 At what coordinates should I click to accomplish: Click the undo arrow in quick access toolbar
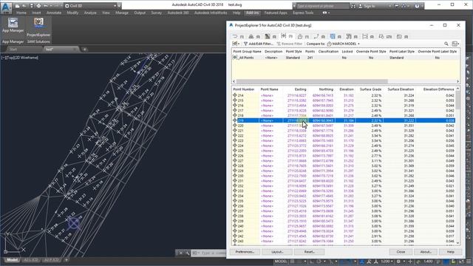(46, 6)
